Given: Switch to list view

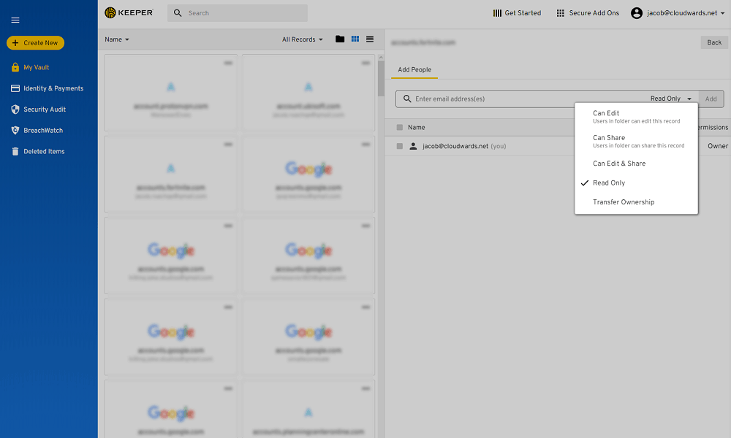Looking at the screenshot, I should click(x=370, y=39).
